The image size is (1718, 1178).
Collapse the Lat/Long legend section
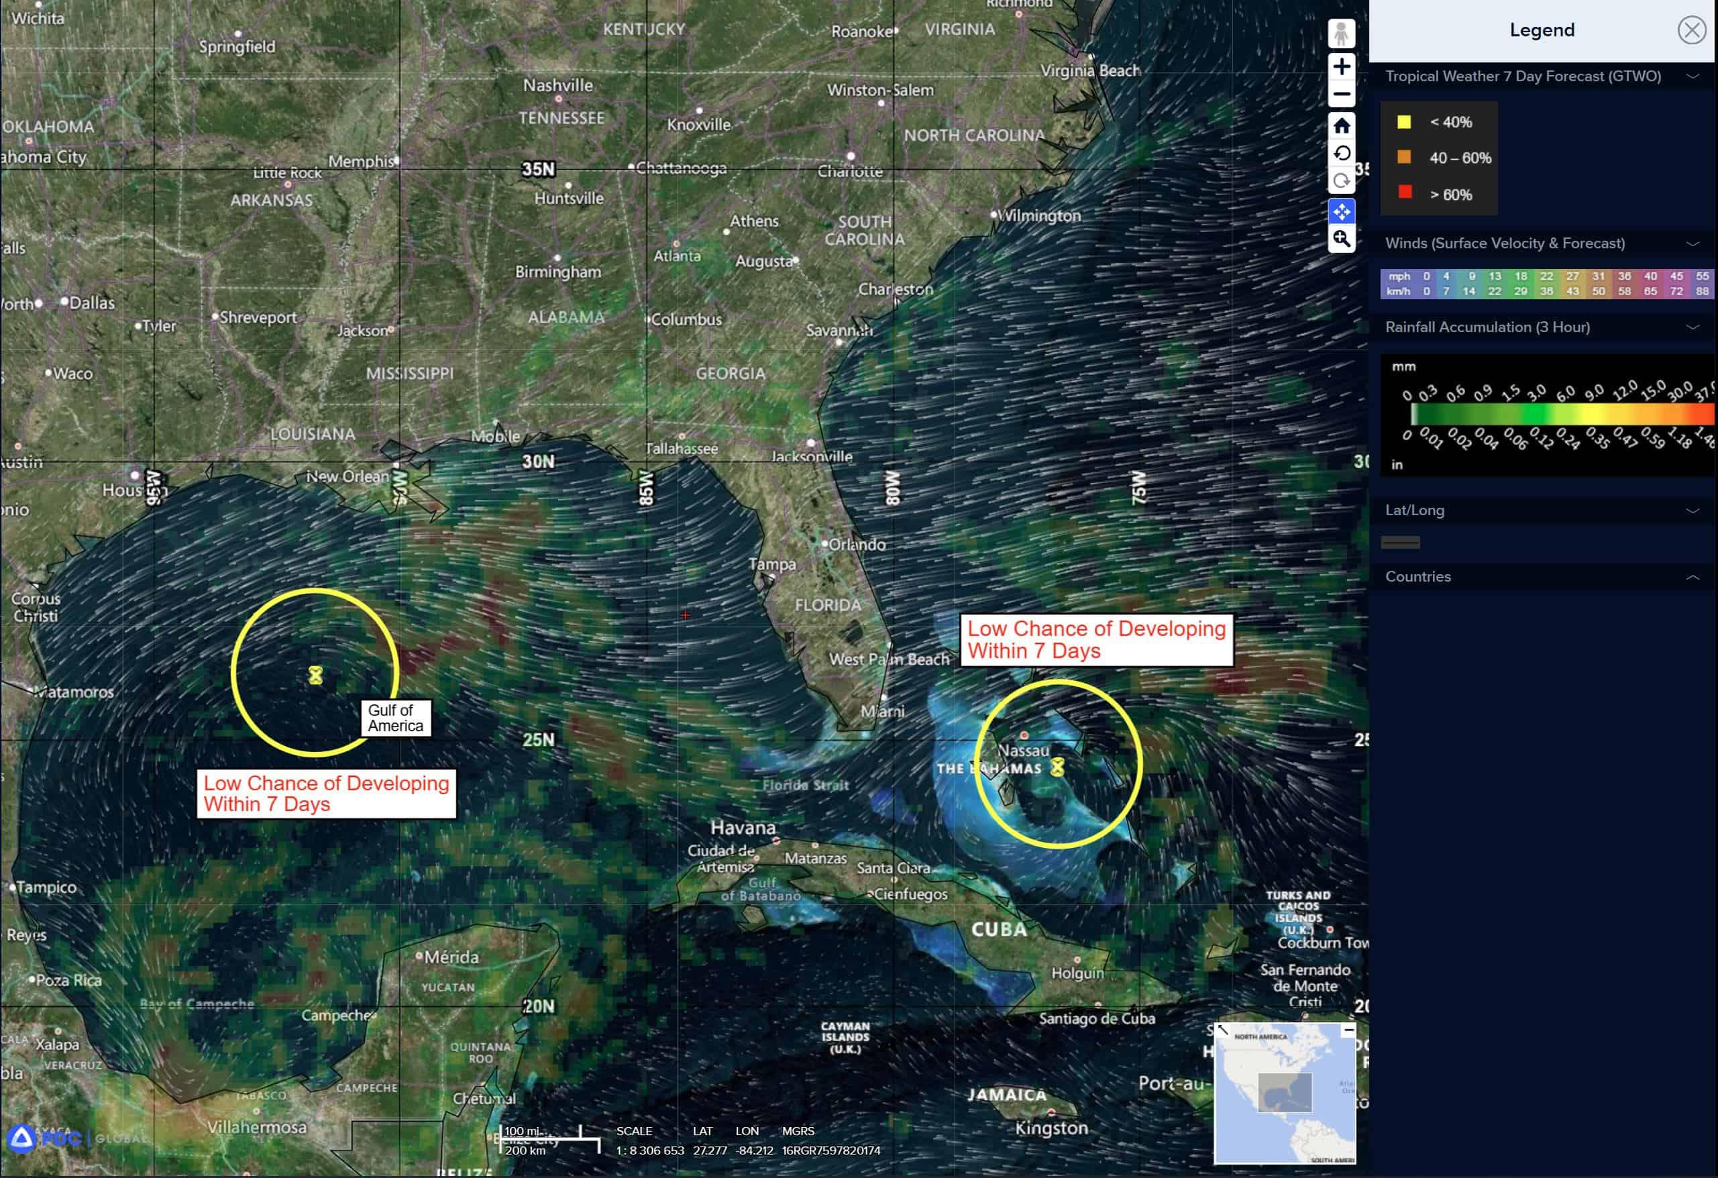click(1692, 511)
